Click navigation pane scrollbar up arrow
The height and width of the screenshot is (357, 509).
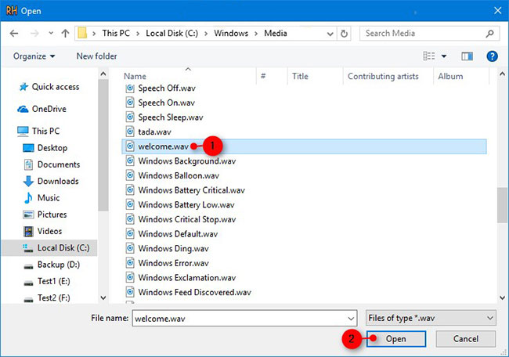point(103,74)
